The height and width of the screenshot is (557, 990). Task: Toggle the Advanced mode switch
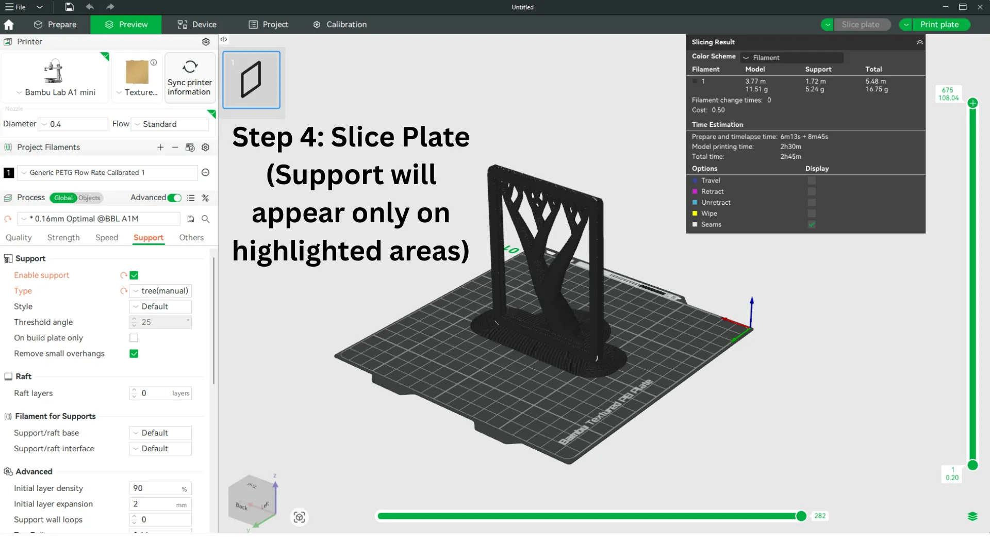click(x=174, y=198)
